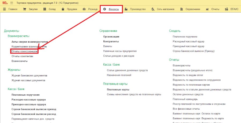Click the Производство factory icon

[x=126, y=9]
